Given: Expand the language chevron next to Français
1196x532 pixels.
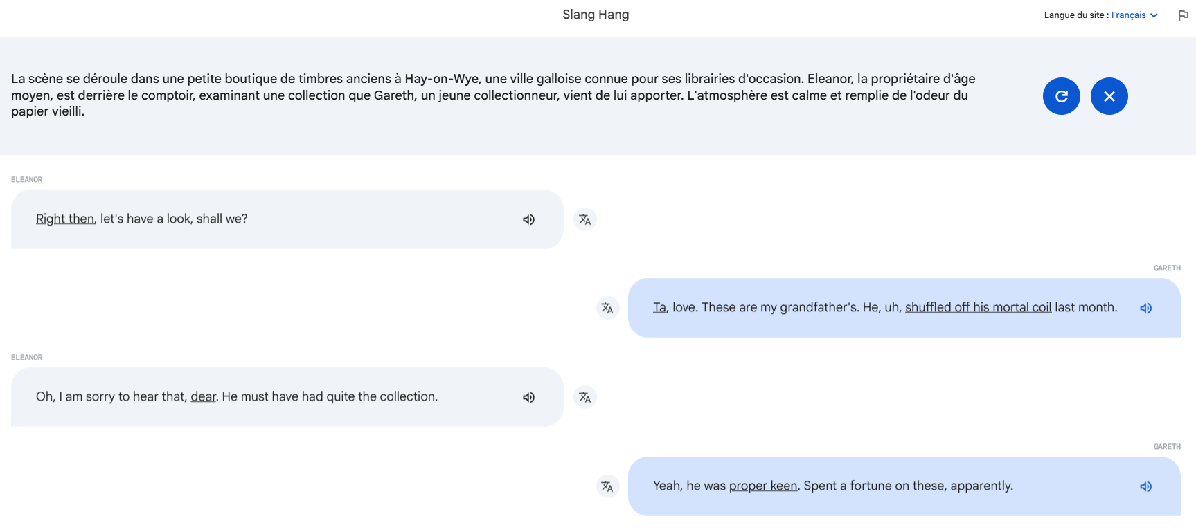Looking at the screenshot, I should pyautogui.click(x=1154, y=15).
